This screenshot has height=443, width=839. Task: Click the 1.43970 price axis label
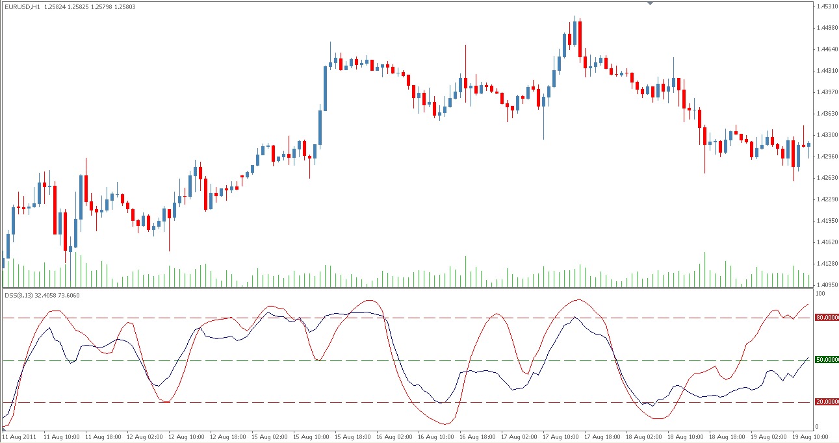(x=826, y=92)
